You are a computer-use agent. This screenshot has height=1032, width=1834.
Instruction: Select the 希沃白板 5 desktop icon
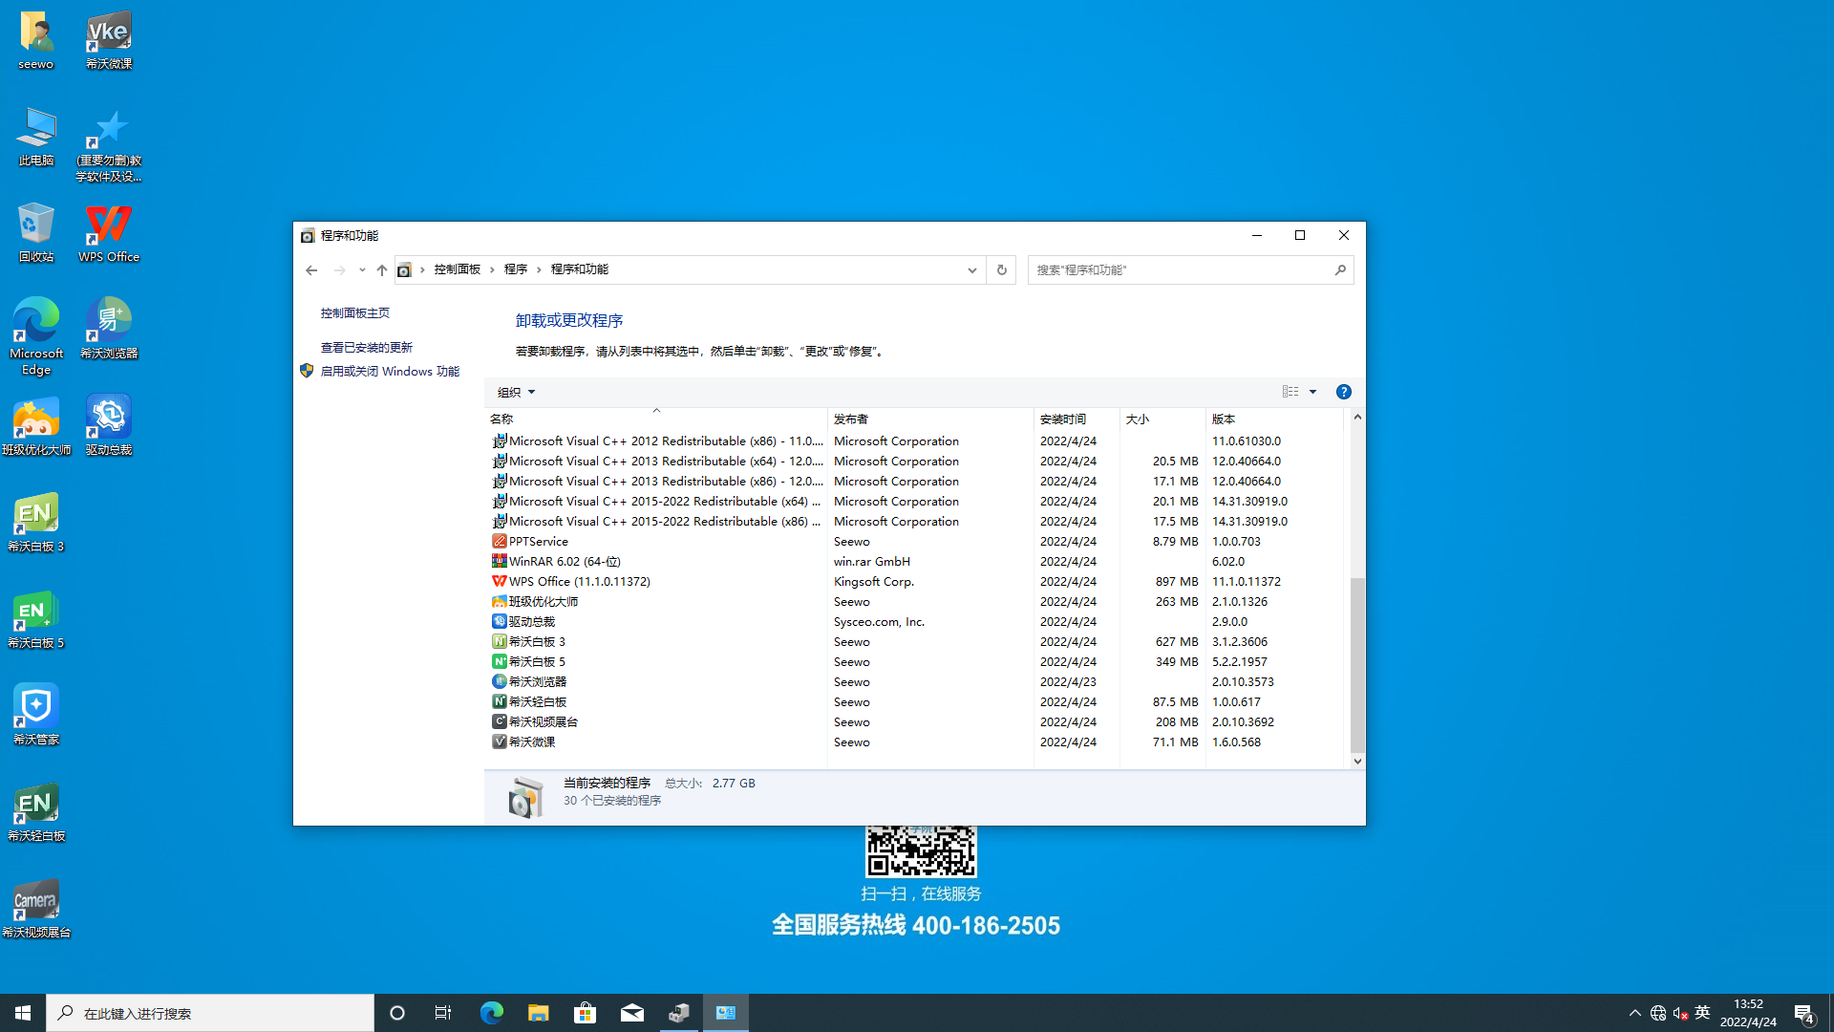coord(36,619)
